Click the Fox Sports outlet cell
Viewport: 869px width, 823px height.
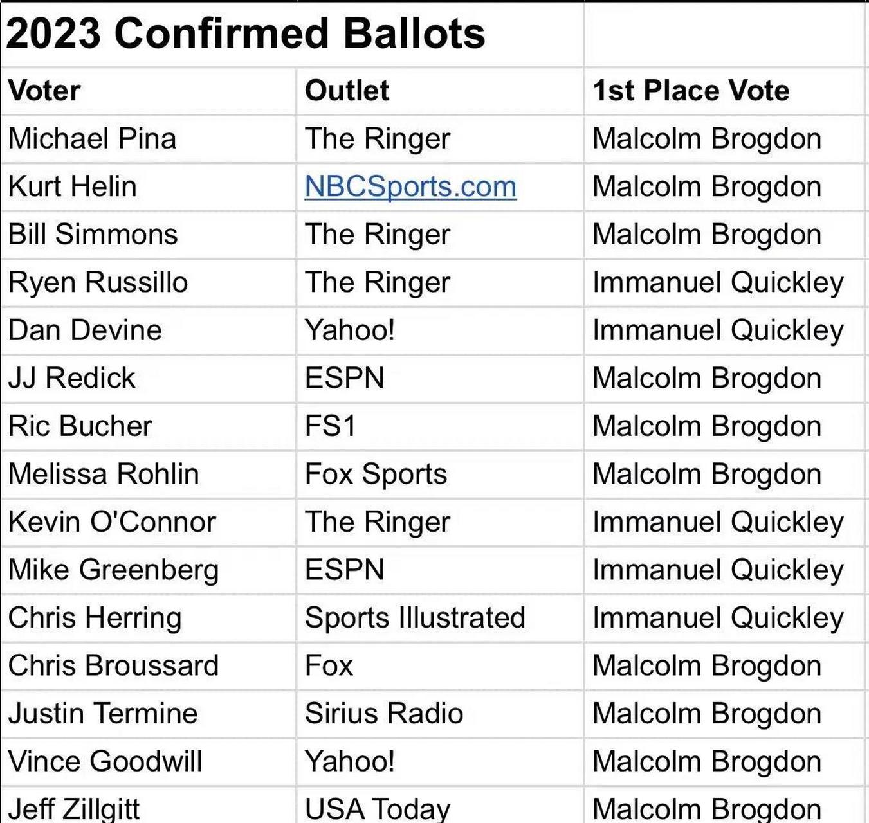[x=376, y=474]
